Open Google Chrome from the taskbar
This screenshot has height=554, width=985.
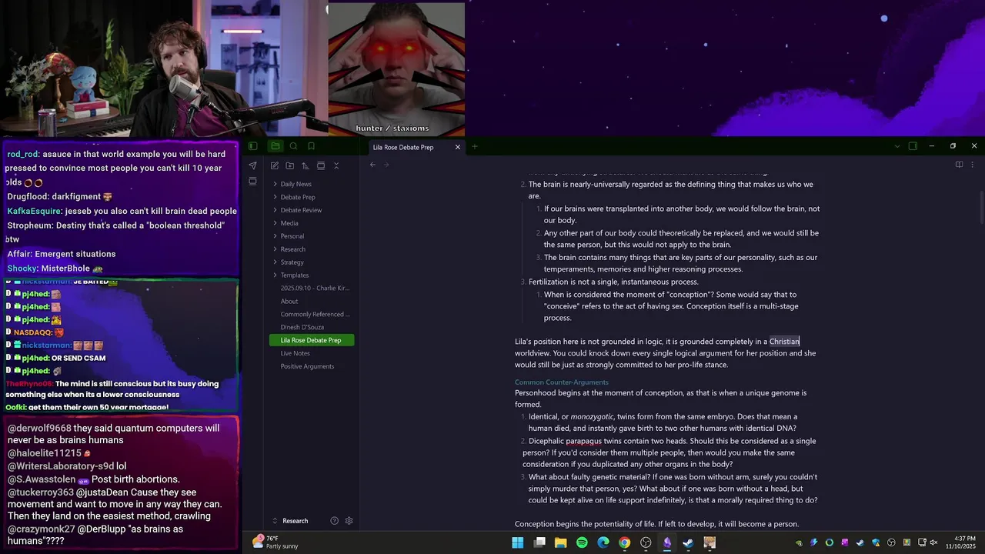624,542
